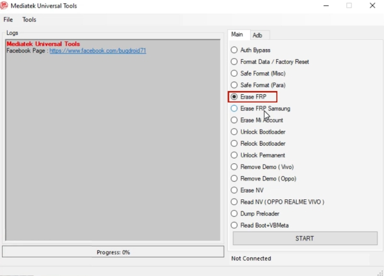The width and height of the screenshot is (384, 276).
Task: Click the Mediatek Universal Tools app icon
Action: coord(4,6)
